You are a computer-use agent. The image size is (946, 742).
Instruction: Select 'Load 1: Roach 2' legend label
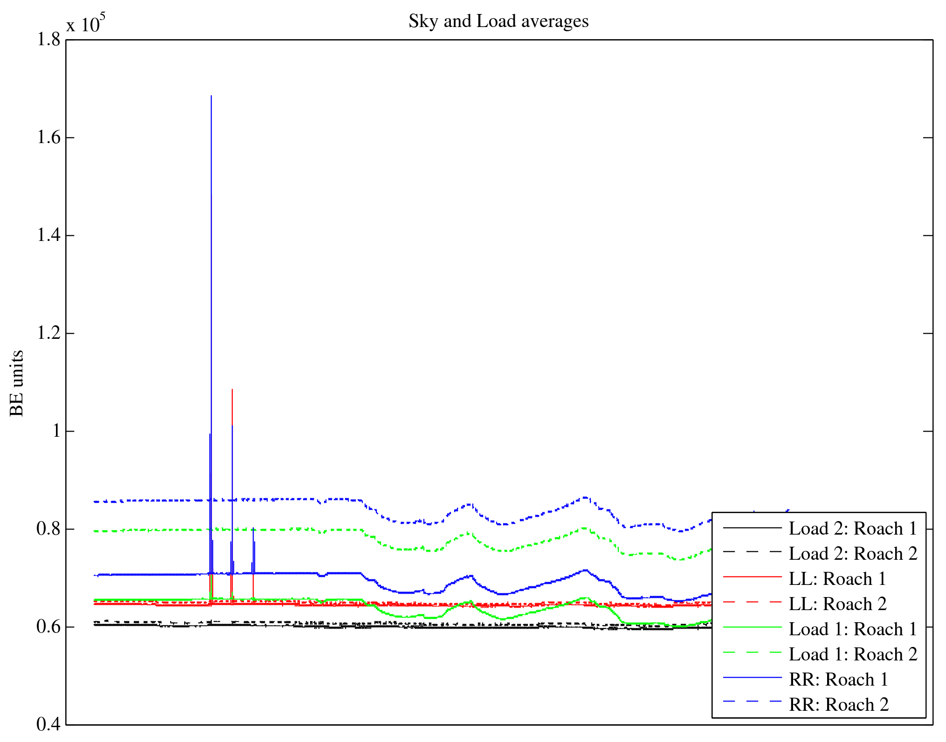pos(853,654)
